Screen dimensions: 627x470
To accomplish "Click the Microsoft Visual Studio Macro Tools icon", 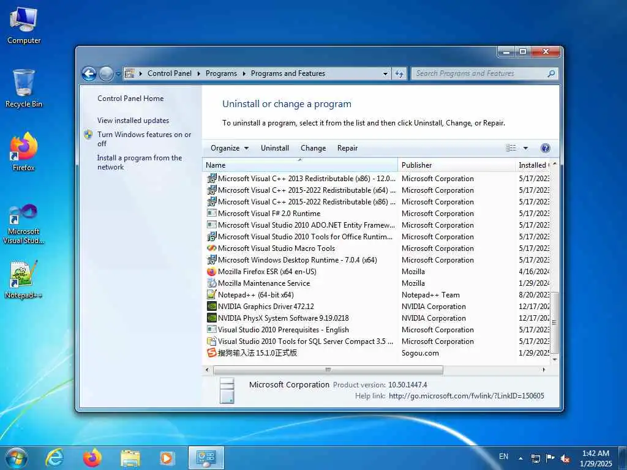I will click(211, 248).
